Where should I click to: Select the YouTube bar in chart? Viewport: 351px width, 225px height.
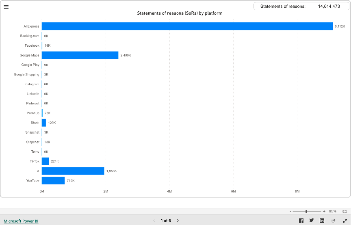click(53, 180)
